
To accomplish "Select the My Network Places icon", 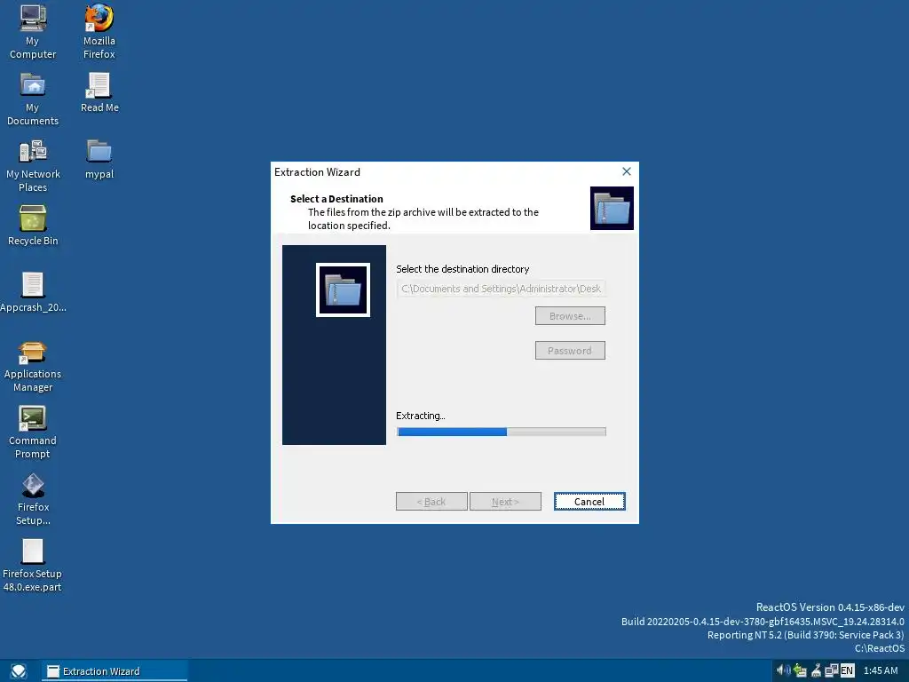I will click(33, 166).
